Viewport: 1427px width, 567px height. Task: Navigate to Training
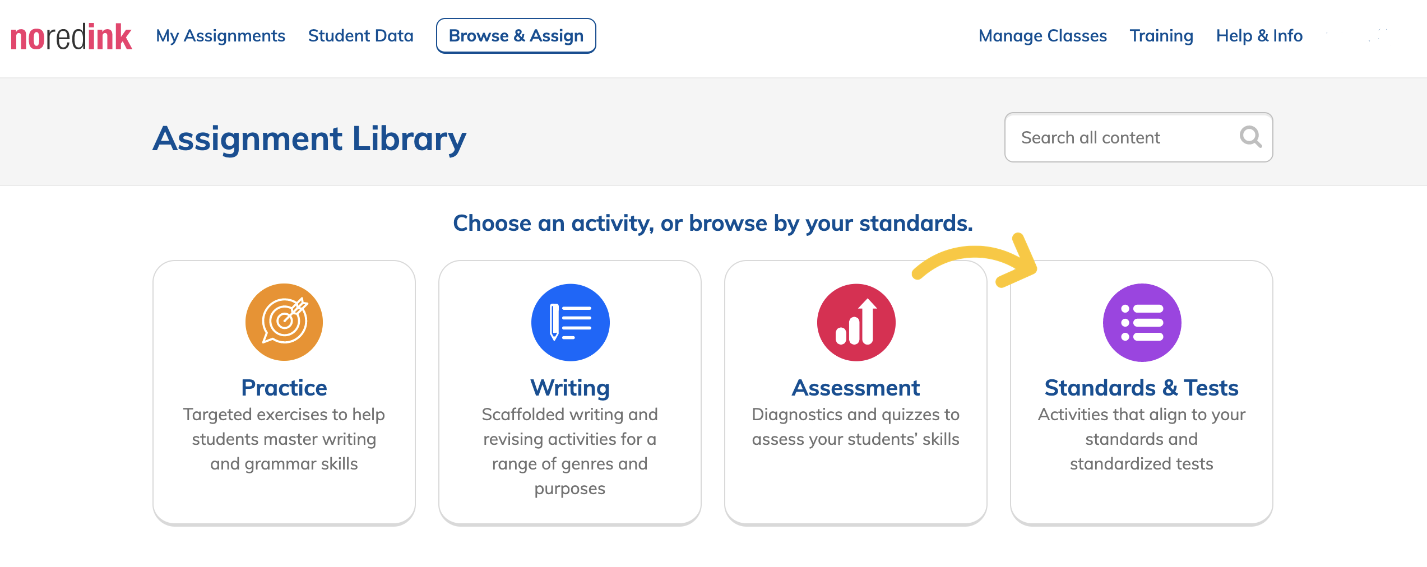pos(1161,36)
